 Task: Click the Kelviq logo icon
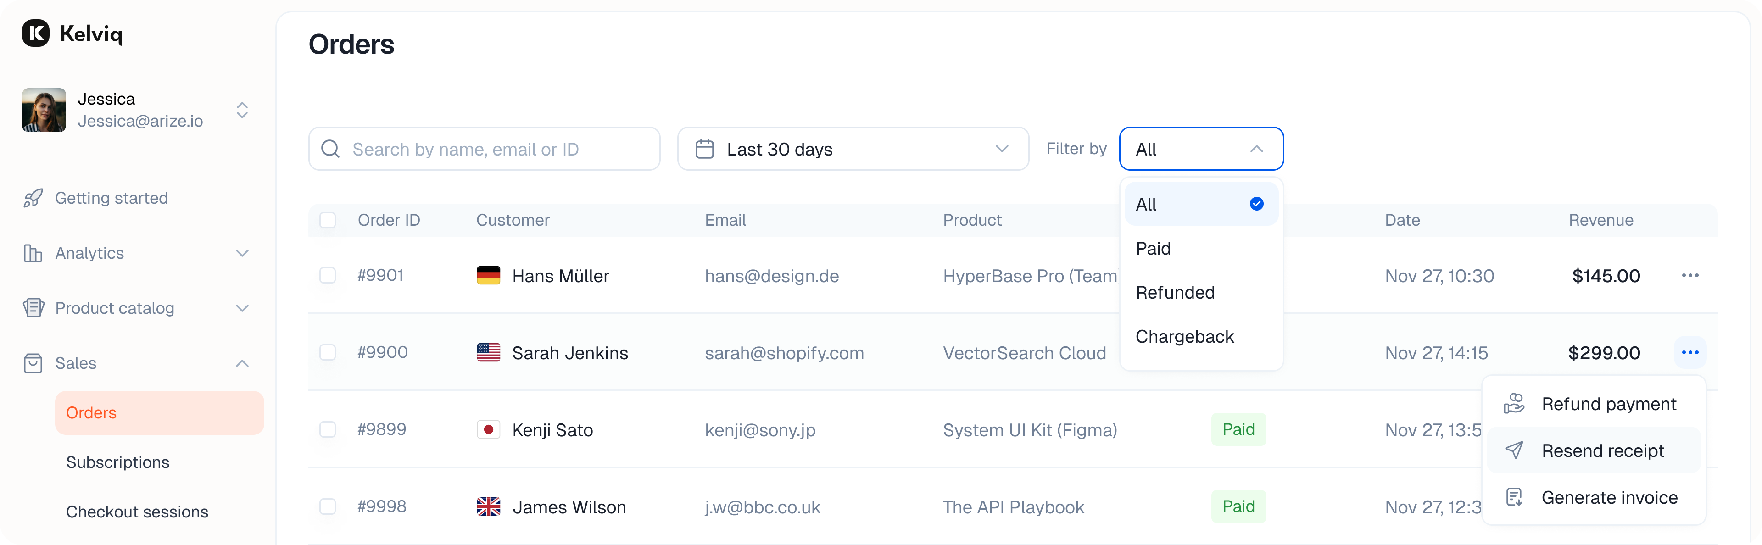[x=36, y=33]
